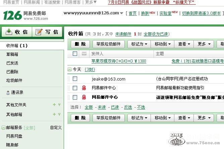
Task: Click the bottom 删除 button
Action: pos(80,118)
